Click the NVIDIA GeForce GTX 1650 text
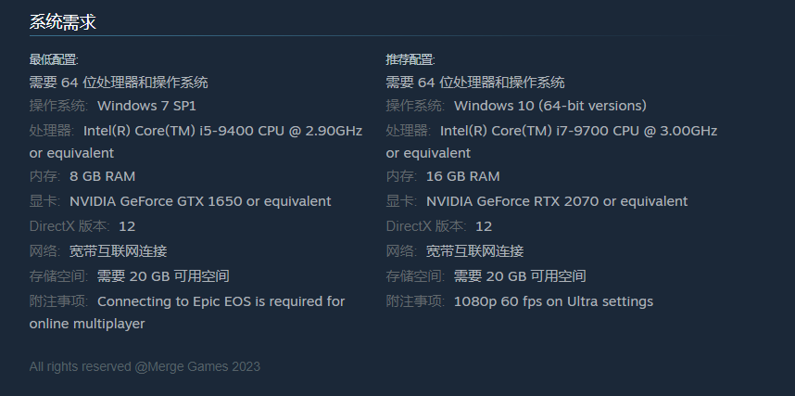This screenshot has height=396, width=795. click(x=199, y=201)
